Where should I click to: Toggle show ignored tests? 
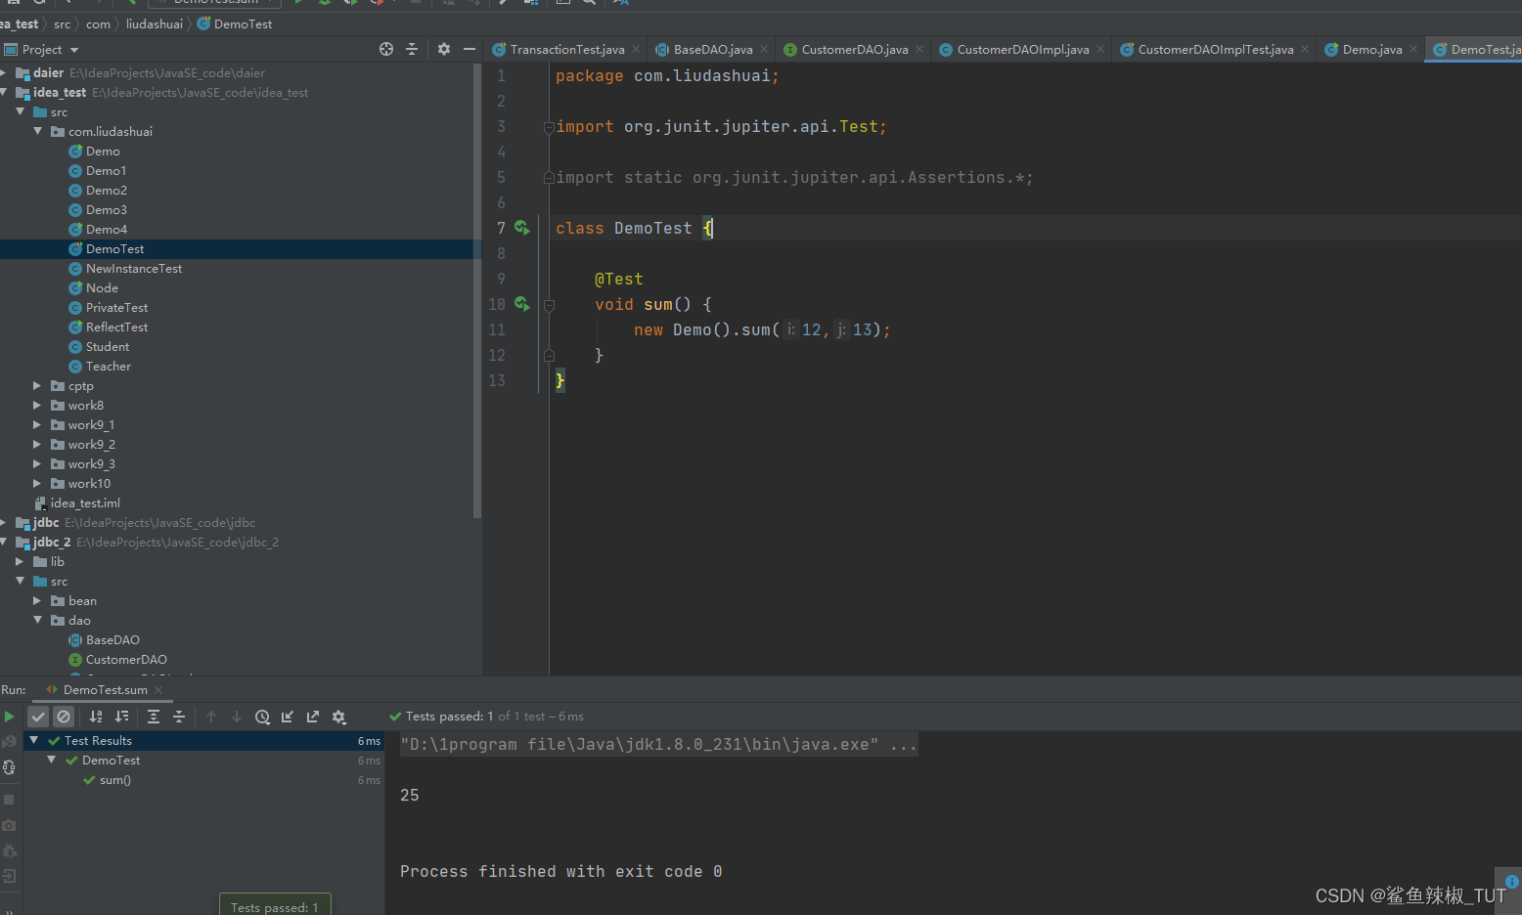pos(64,717)
